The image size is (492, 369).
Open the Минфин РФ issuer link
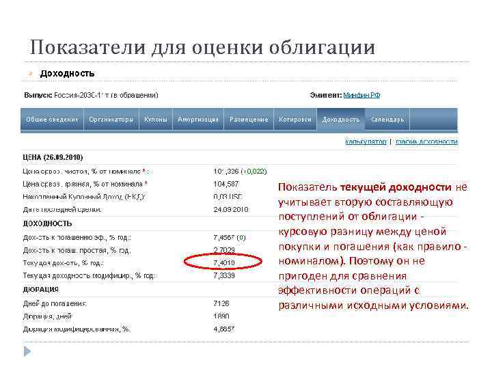tap(361, 95)
